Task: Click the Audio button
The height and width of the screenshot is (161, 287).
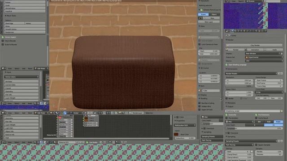Action: [x=274, y=50]
